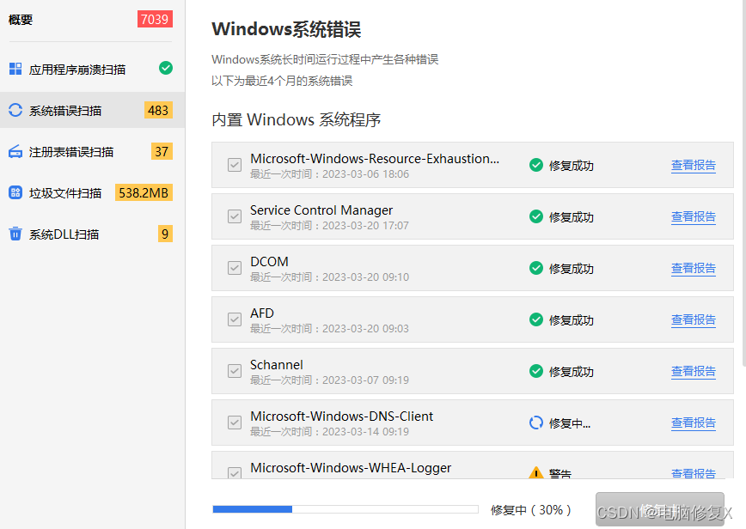Click the system DLL scan trash icon
746x529 pixels.
tap(15, 234)
